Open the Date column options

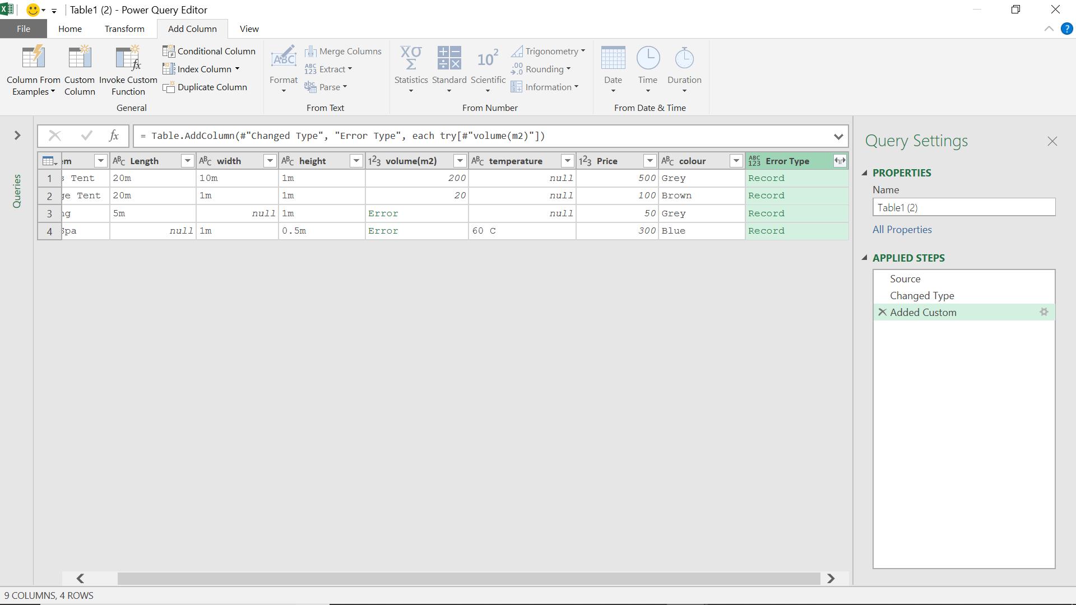coord(613,71)
